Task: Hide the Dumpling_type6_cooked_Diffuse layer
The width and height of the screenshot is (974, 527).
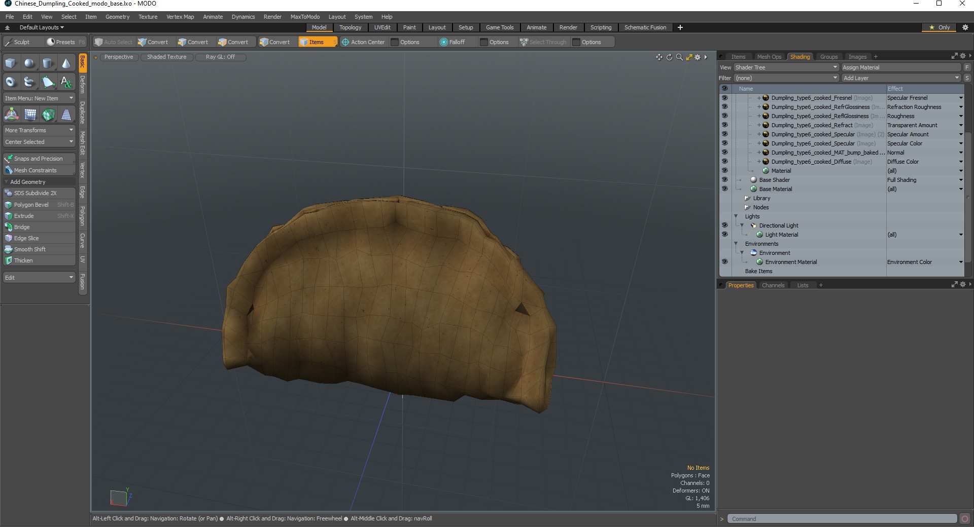Action: [724, 162]
